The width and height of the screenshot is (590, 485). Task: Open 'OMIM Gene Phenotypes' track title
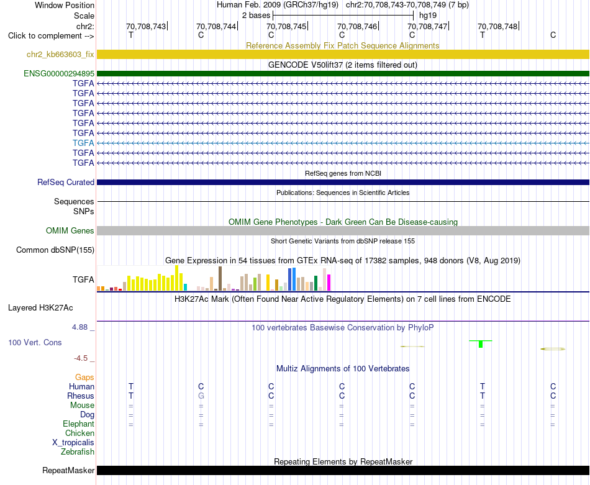(x=343, y=222)
